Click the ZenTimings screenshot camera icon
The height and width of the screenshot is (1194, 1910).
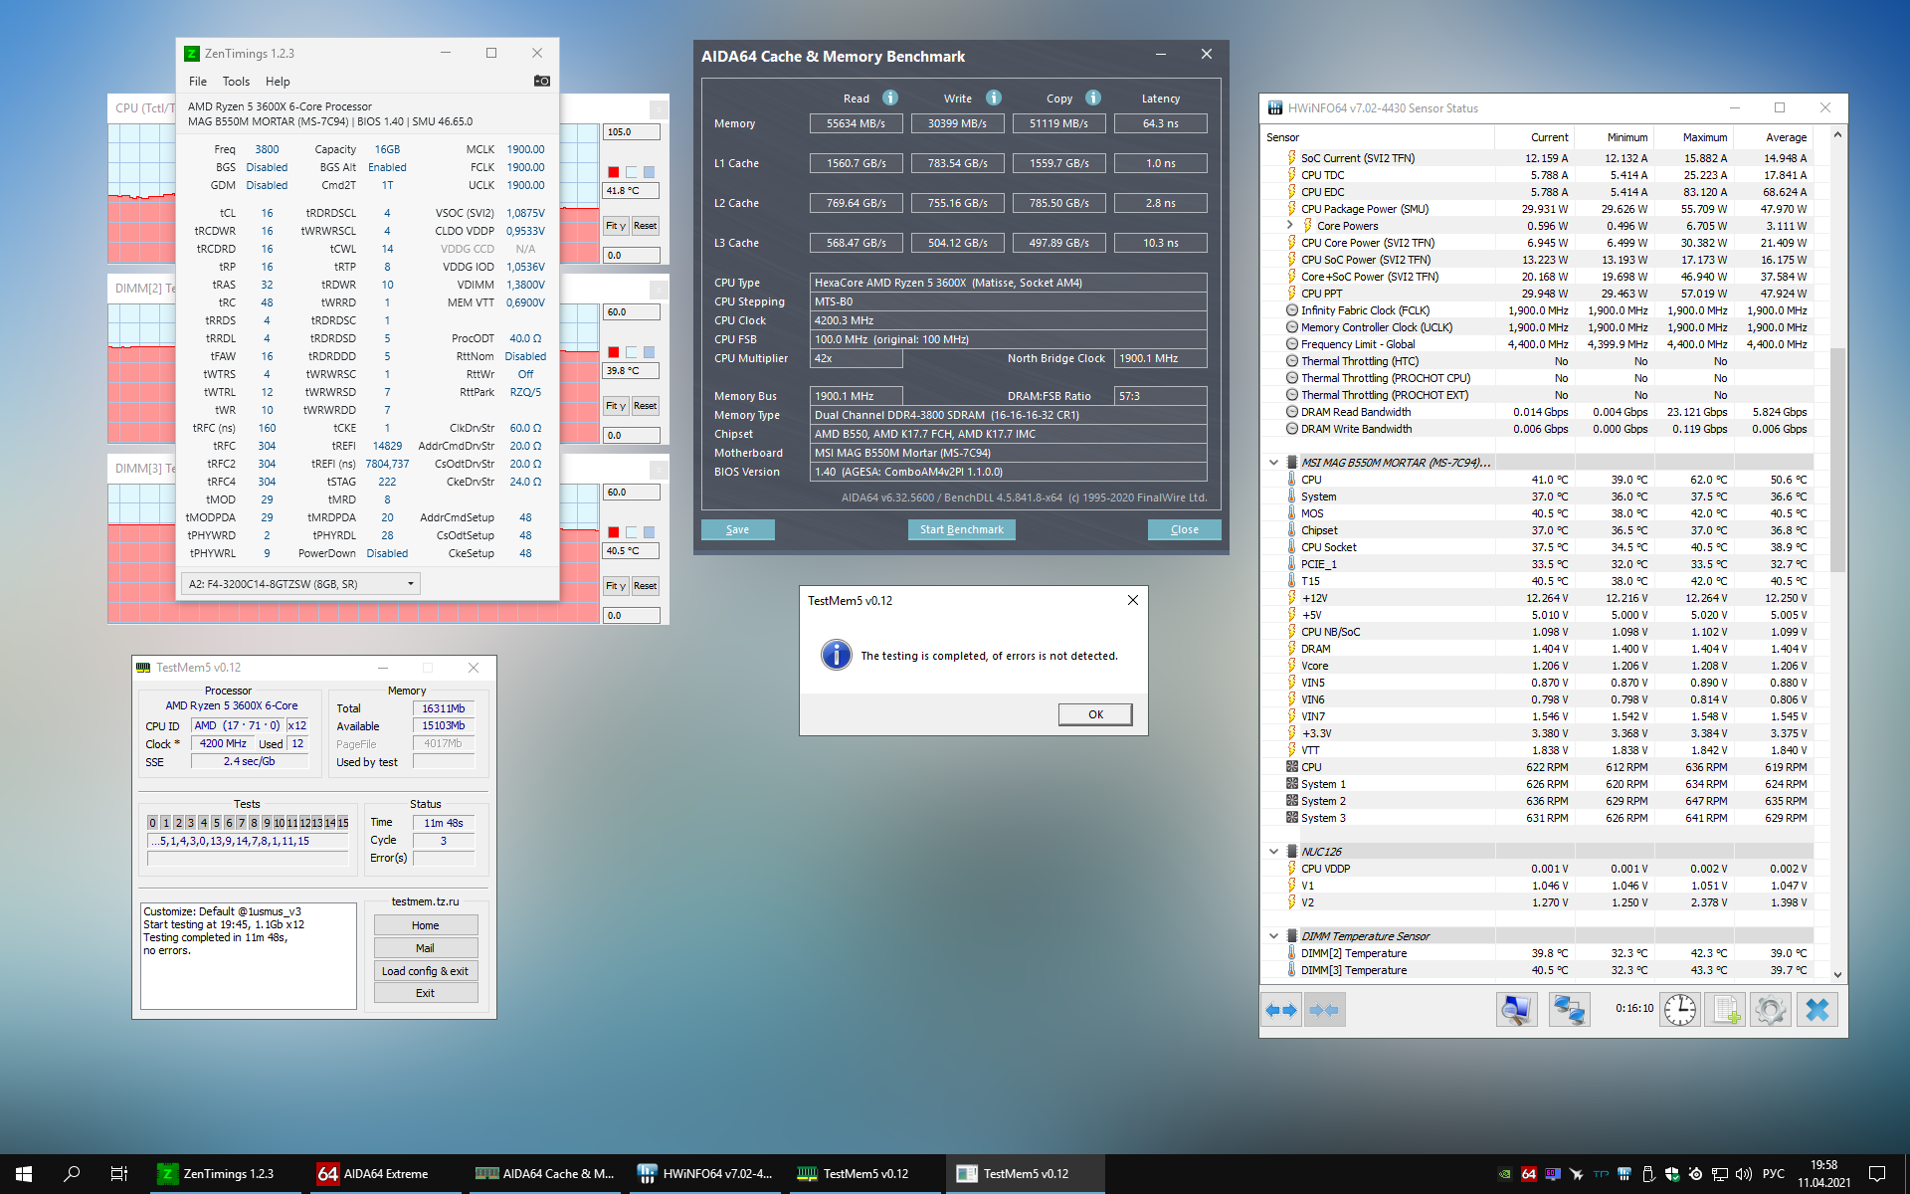click(541, 81)
